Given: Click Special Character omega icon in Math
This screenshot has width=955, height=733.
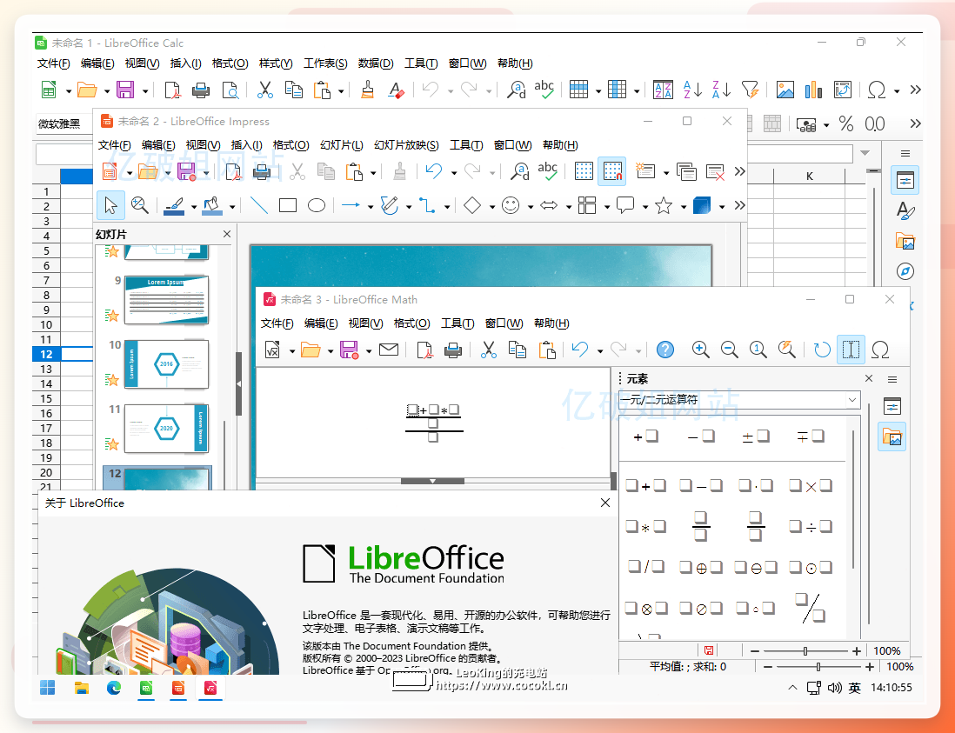Looking at the screenshot, I should [x=880, y=350].
